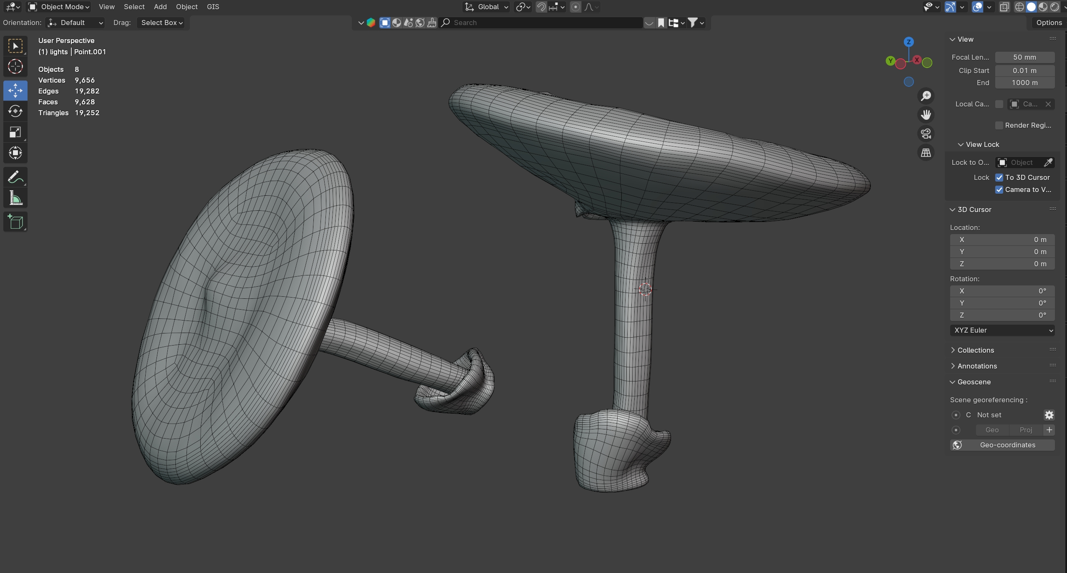Open the XYZ Euler rotation dropdown
Viewport: 1067px width, 573px height.
[x=1002, y=330]
